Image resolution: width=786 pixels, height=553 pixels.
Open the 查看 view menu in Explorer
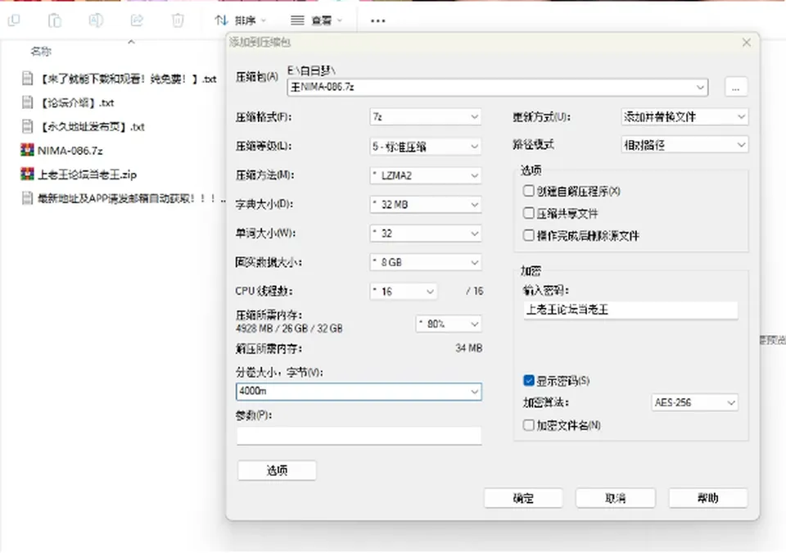316,20
